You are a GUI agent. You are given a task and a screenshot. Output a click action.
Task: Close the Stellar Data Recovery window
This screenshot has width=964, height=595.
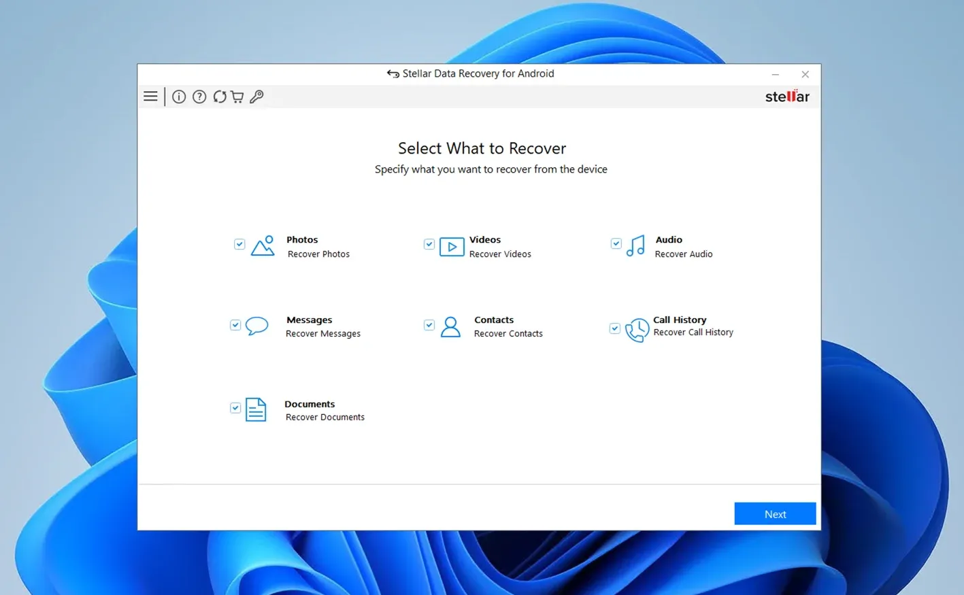tap(805, 74)
